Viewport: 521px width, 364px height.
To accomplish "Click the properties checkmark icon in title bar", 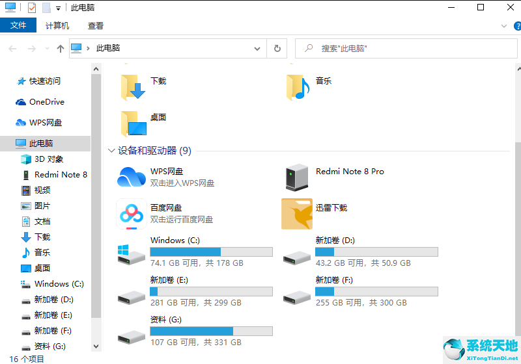I will [x=31, y=7].
